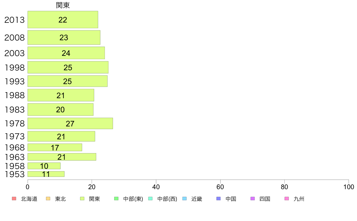
Task: Click the 中部(東) green legend swatch
Action: 116,199
